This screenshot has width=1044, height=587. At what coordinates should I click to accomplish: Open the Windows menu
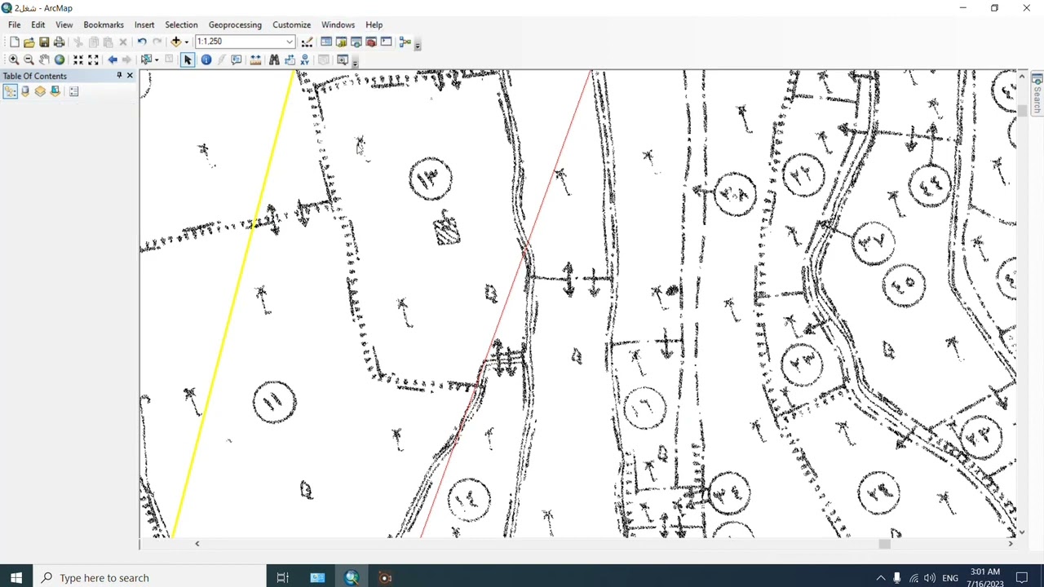(338, 24)
